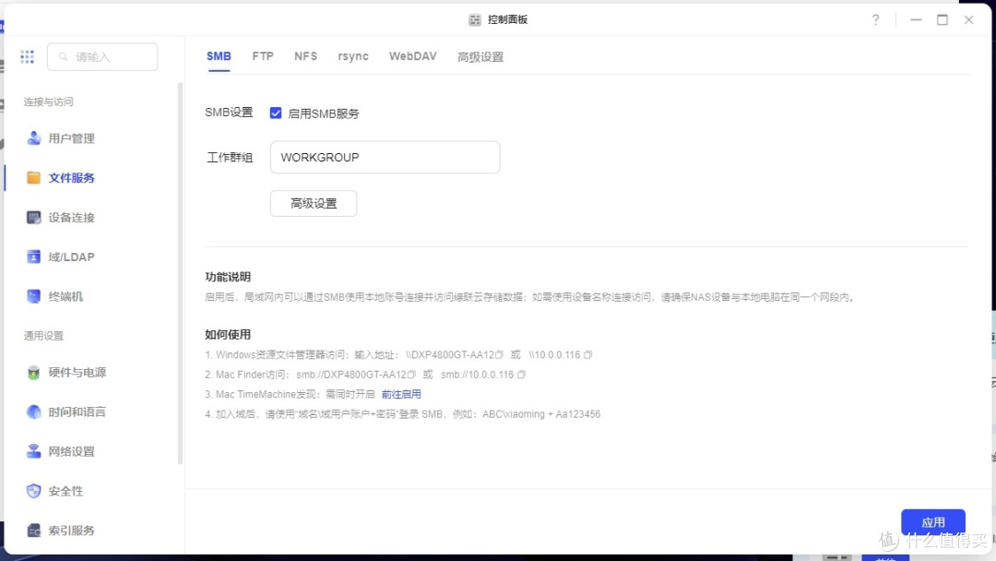Viewport: 996px width, 561px height.
Task: Click the WORKGROUP workgroup input field
Action: click(385, 157)
